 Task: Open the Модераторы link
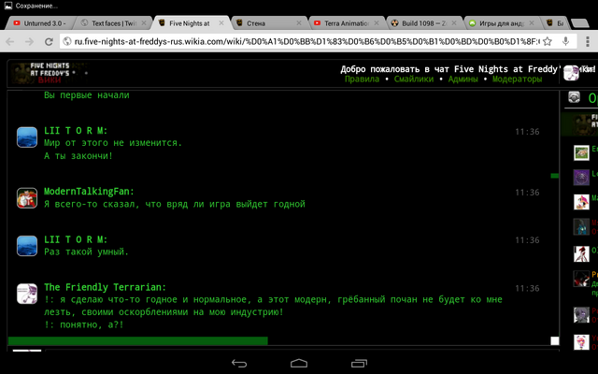517,79
